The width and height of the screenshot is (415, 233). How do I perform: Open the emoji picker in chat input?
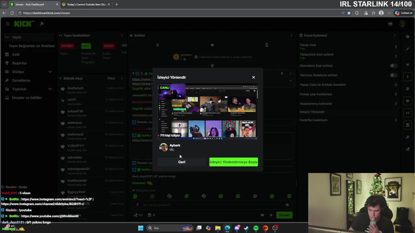[287, 205]
